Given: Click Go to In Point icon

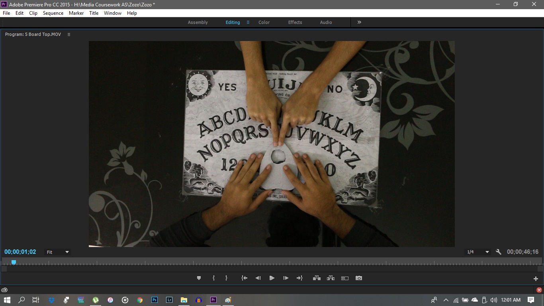Looking at the screenshot, I should click(x=244, y=278).
